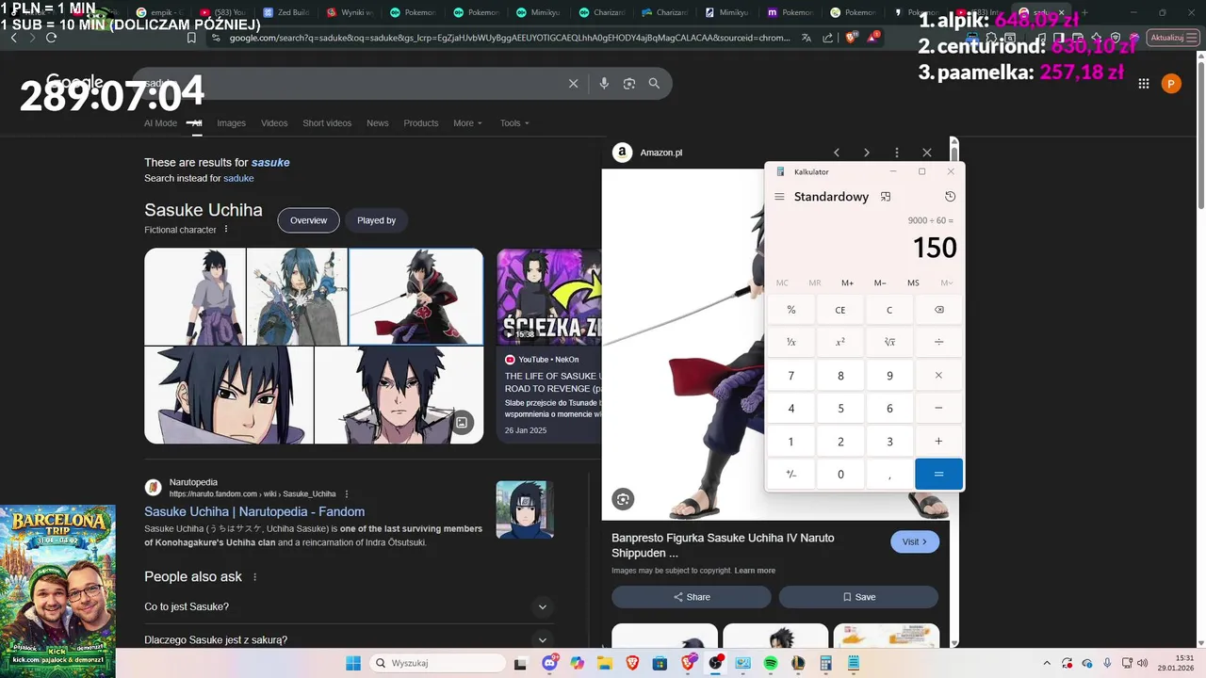This screenshot has height=678, width=1206.
Task: Click the divide key in Calculator
Action: 938,342
